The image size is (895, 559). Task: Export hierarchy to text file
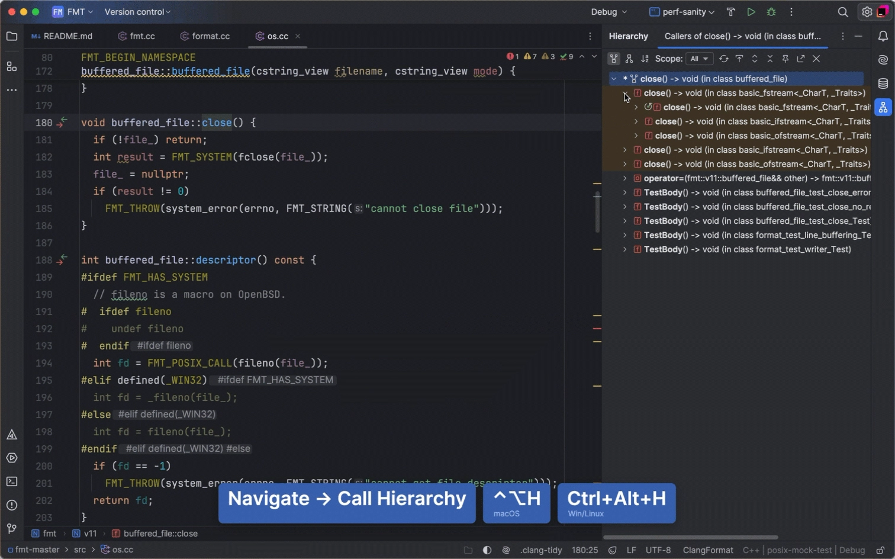[801, 59]
